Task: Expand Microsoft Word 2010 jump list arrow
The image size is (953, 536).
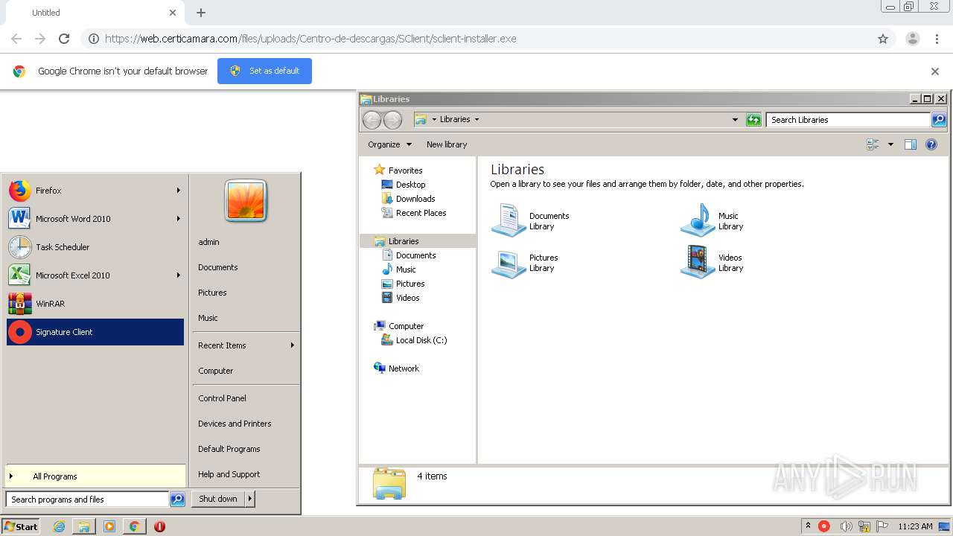Action: [179, 219]
